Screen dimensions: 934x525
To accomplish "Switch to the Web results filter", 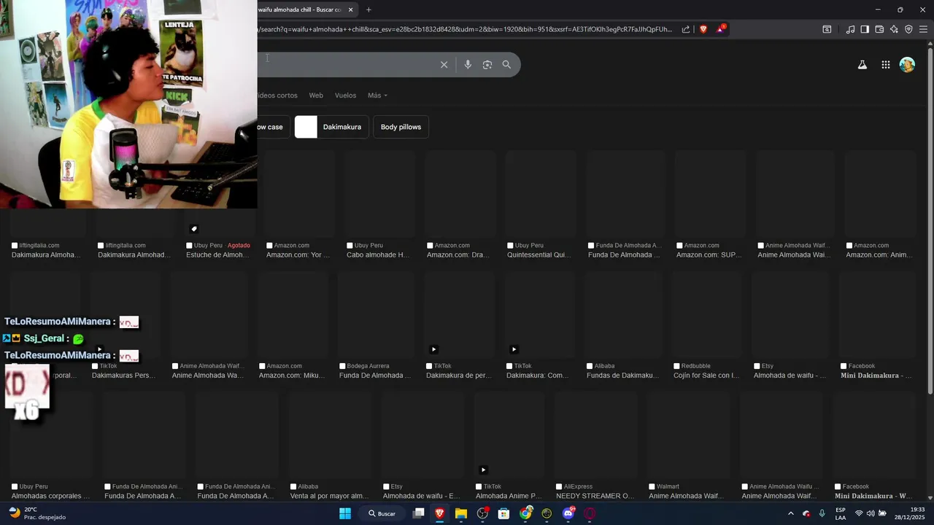I will (316, 96).
